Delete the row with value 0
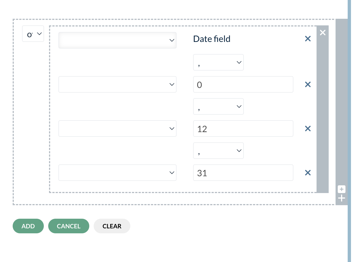 (x=308, y=84)
